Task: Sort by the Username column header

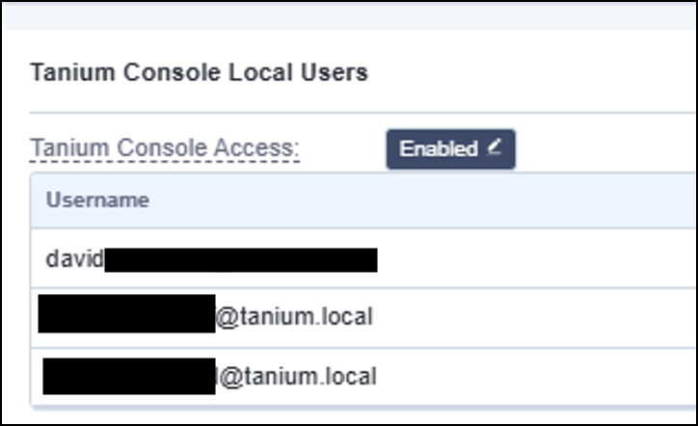Action: [97, 200]
